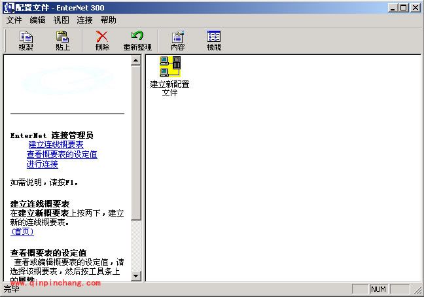Minimize the EnterNet 300 window
Image resolution: width=424 pixels, height=297 pixels.
click(393, 8)
